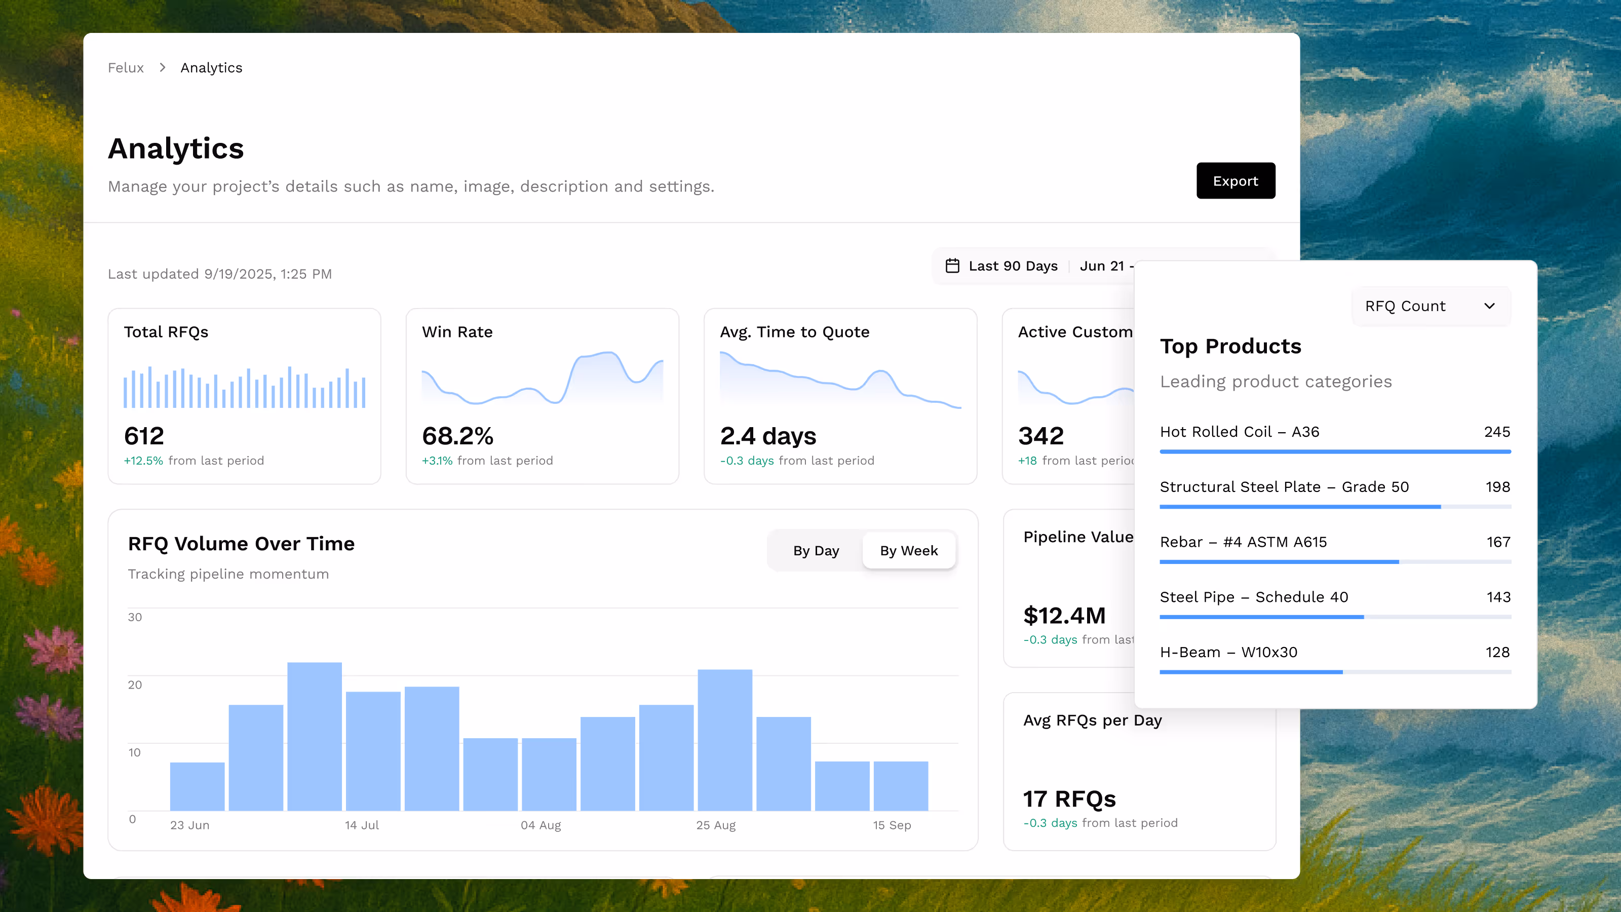Click the Analytics breadcrumb item
Viewport: 1621px width, 912px height.
(x=211, y=67)
